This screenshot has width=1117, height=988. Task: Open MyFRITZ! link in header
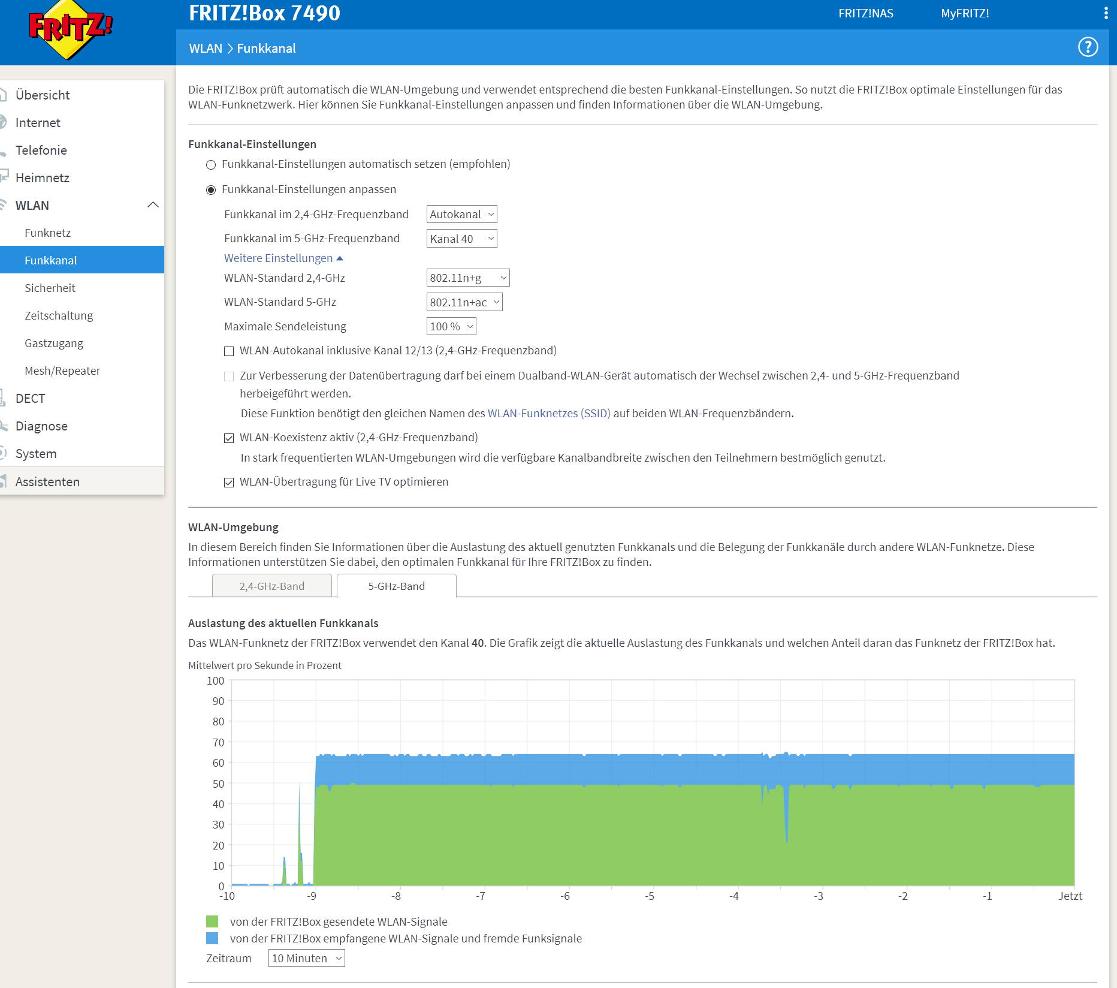965,13
